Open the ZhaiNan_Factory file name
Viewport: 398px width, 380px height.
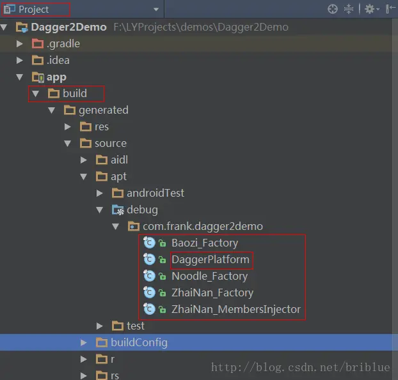(212, 293)
